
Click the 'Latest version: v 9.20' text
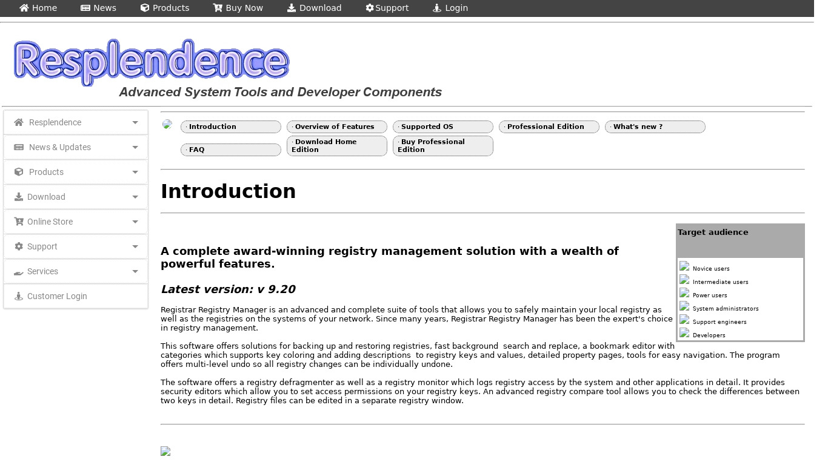click(228, 289)
